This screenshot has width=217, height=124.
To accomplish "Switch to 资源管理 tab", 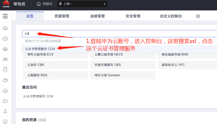I will (62, 16).
